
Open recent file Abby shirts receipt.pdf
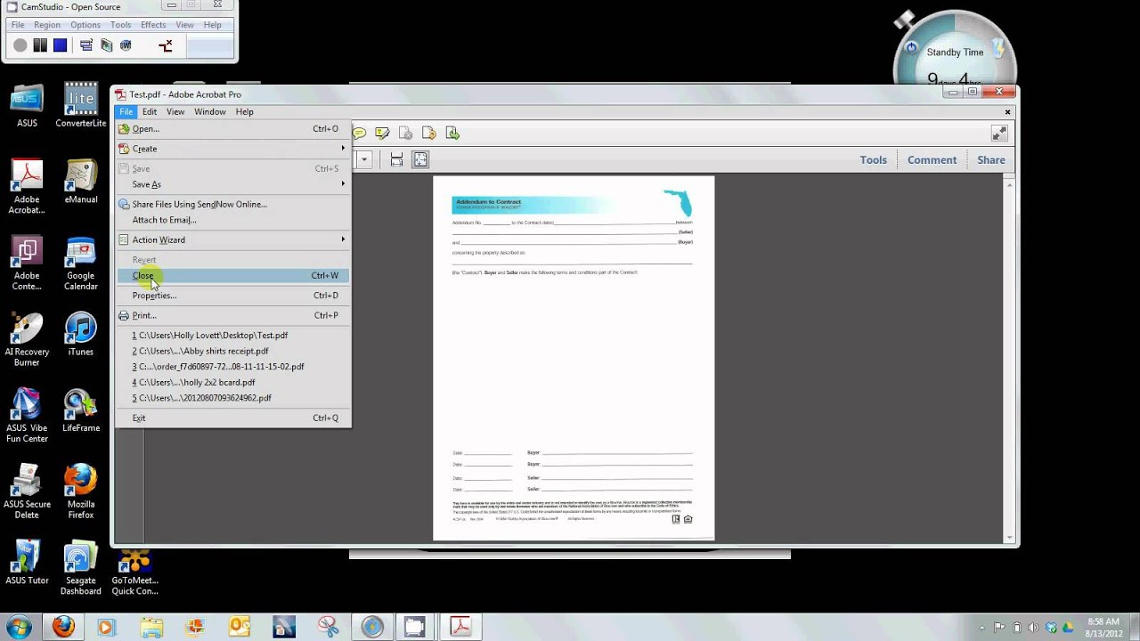[233, 351]
